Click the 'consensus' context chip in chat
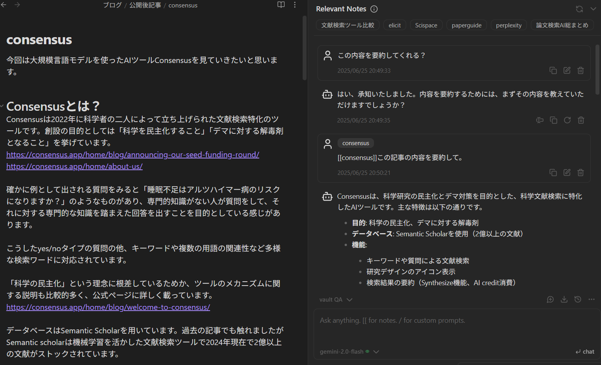The width and height of the screenshot is (601, 365). (x=356, y=143)
